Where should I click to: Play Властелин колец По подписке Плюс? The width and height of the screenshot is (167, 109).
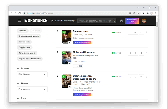tap(82, 95)
